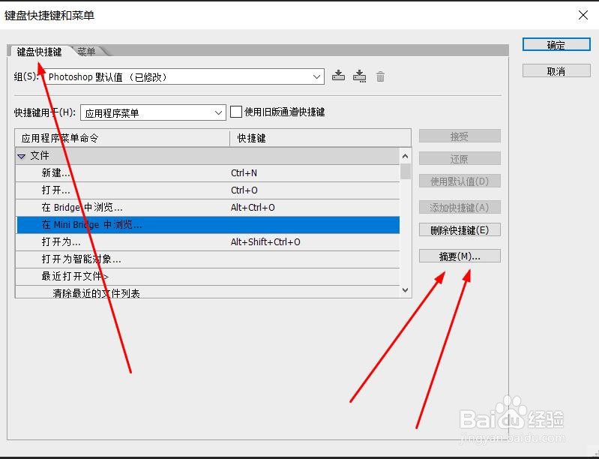Switch to the 键盘快捷键 tab
Image resolution: width=599 pixels, height=459 pixels.
point(39,52)
